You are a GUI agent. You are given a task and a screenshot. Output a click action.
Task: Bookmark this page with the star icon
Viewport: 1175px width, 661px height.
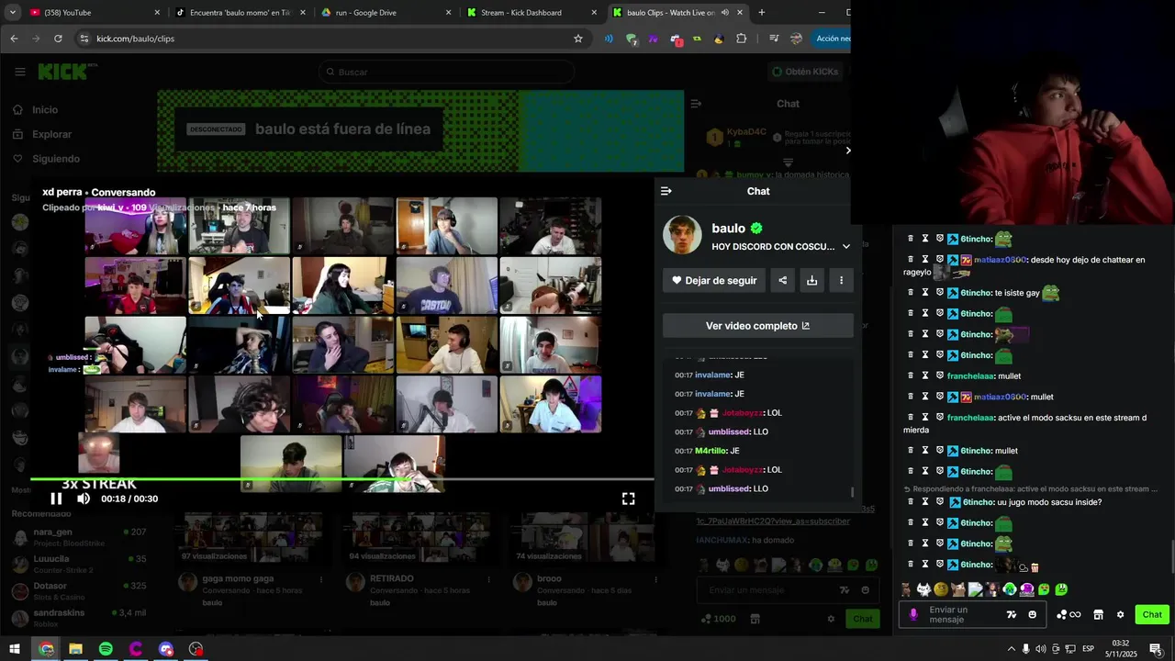point(578,39)
